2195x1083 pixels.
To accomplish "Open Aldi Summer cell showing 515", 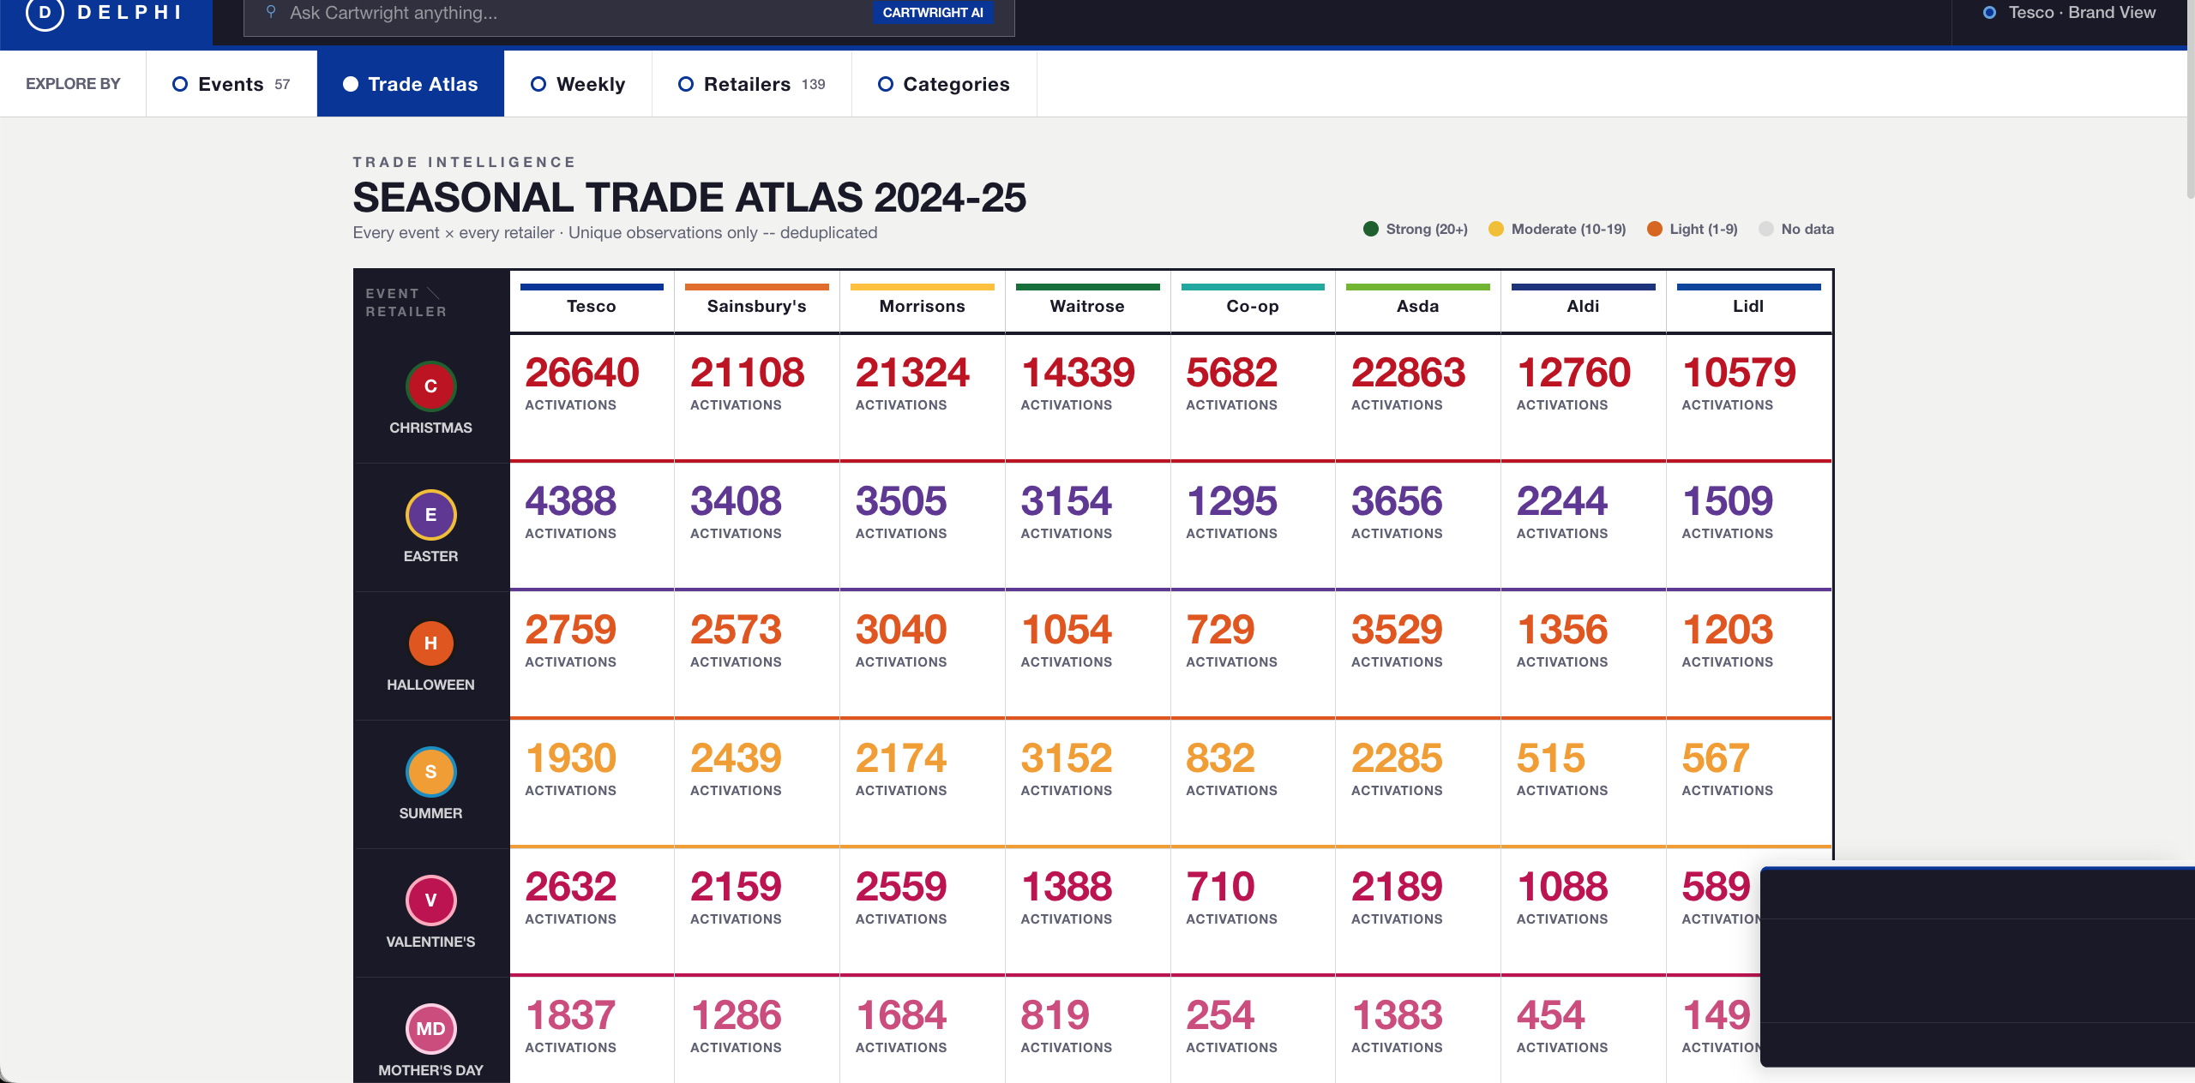I will click(x=1583, y=783).
